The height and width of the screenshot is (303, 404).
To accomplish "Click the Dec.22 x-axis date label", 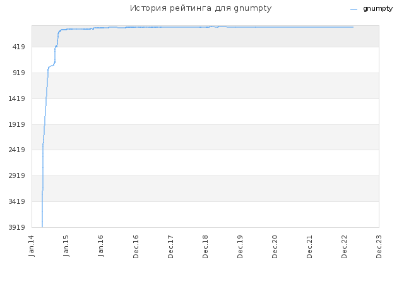I will pyautogui.click(x=344, y=247).
